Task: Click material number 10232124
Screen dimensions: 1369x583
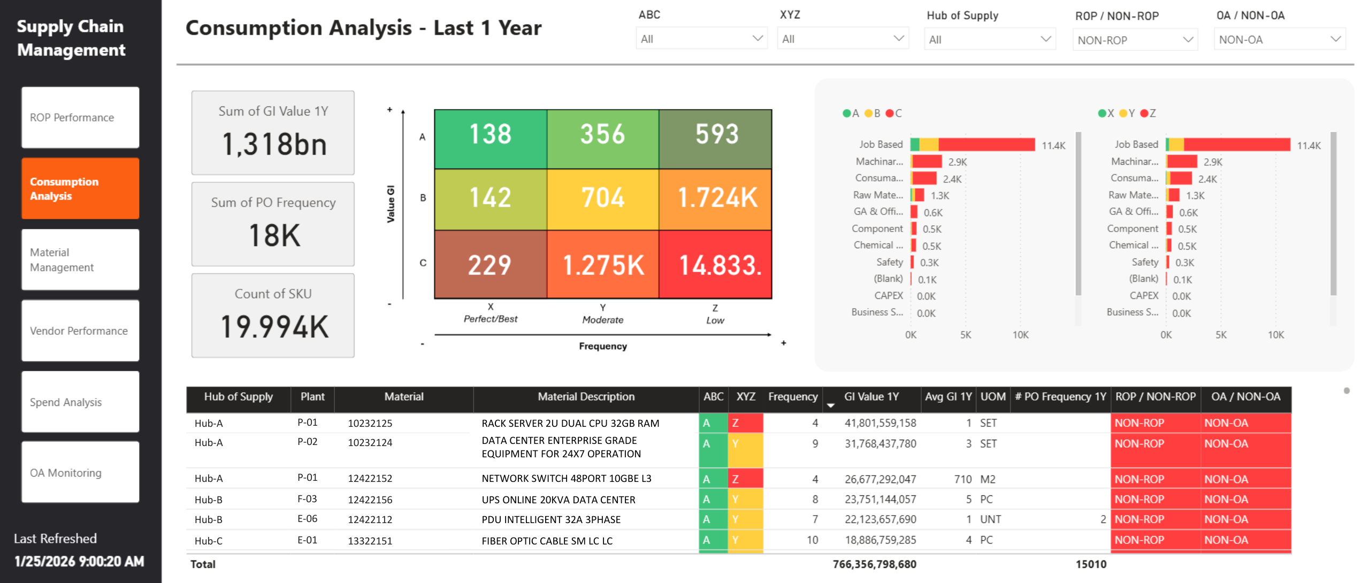Action: [370, 443]
